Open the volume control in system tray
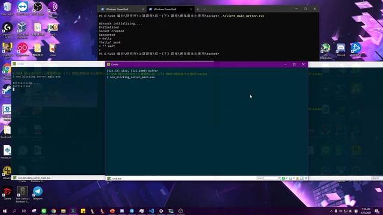This screenshot has height=215, width=383. click(x=341, y=211)
